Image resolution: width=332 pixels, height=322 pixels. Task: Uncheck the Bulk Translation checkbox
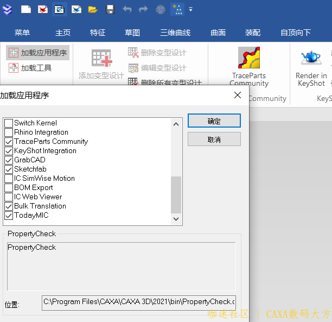9,206
